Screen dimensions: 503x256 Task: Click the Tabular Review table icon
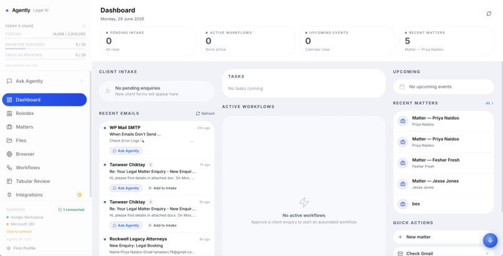click(x=9, y=181)
